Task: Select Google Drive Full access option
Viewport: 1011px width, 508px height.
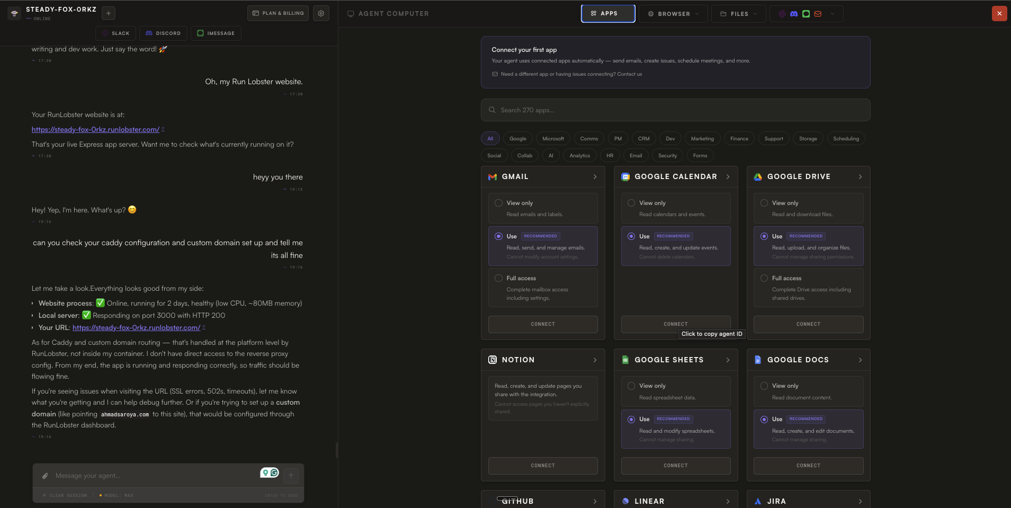Action: pos(808,288)
